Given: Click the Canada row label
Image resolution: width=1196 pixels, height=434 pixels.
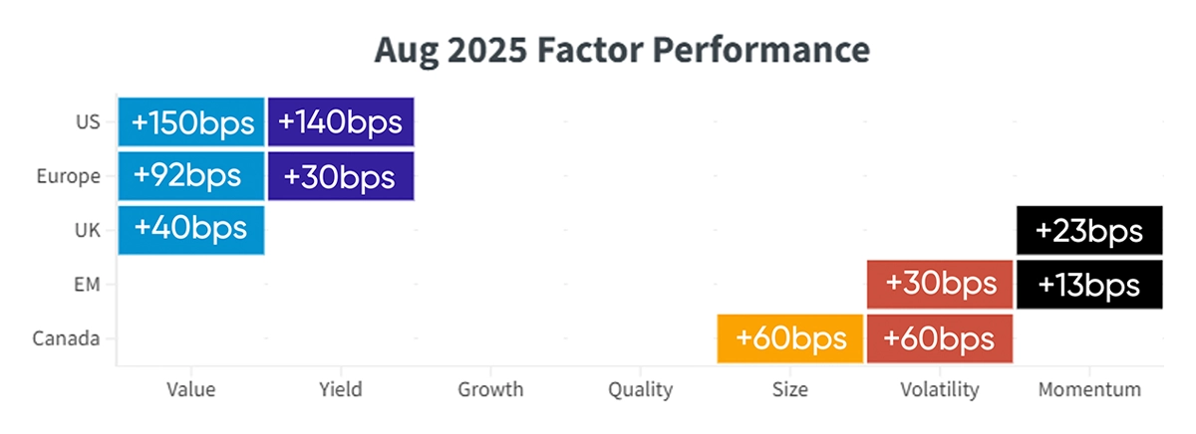Looking at the screenshot, I should point(66,338).
